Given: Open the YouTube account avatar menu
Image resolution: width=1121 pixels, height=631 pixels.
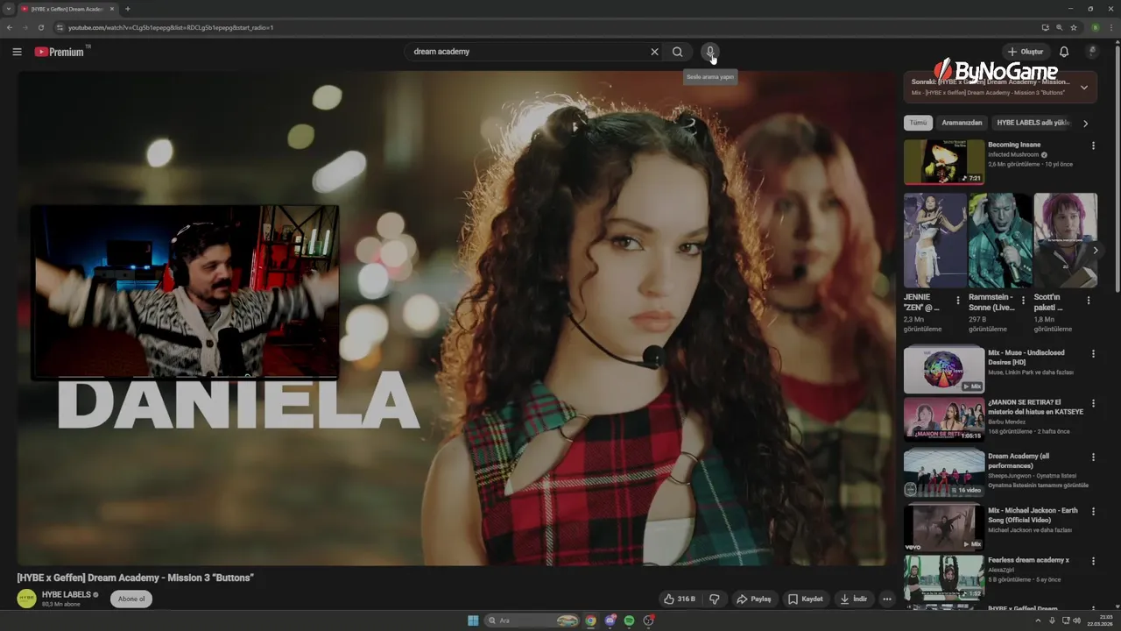Looking at the screenshot, I should 1092,52.
